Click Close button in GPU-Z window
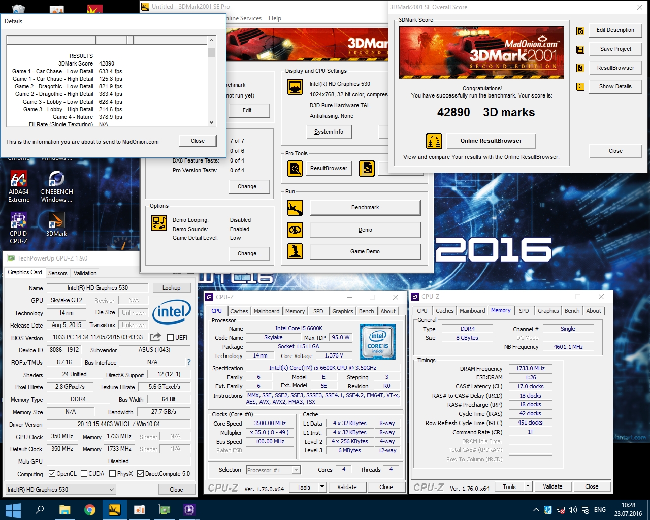 [177, 490]
